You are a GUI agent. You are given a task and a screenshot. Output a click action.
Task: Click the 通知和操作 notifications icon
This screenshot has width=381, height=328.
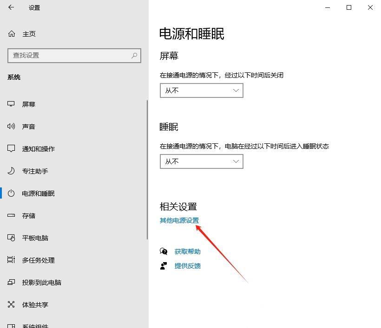[11, 148]
